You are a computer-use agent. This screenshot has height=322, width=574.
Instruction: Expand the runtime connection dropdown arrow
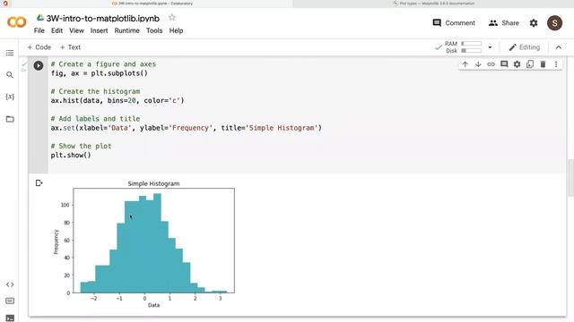coord(490,47)
